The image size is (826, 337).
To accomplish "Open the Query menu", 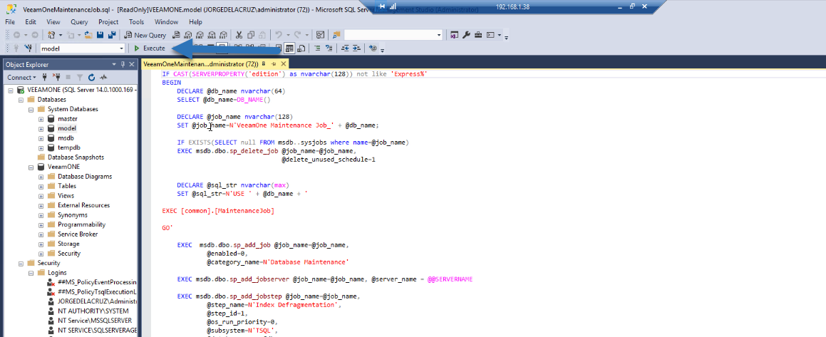I will point(79,22).
